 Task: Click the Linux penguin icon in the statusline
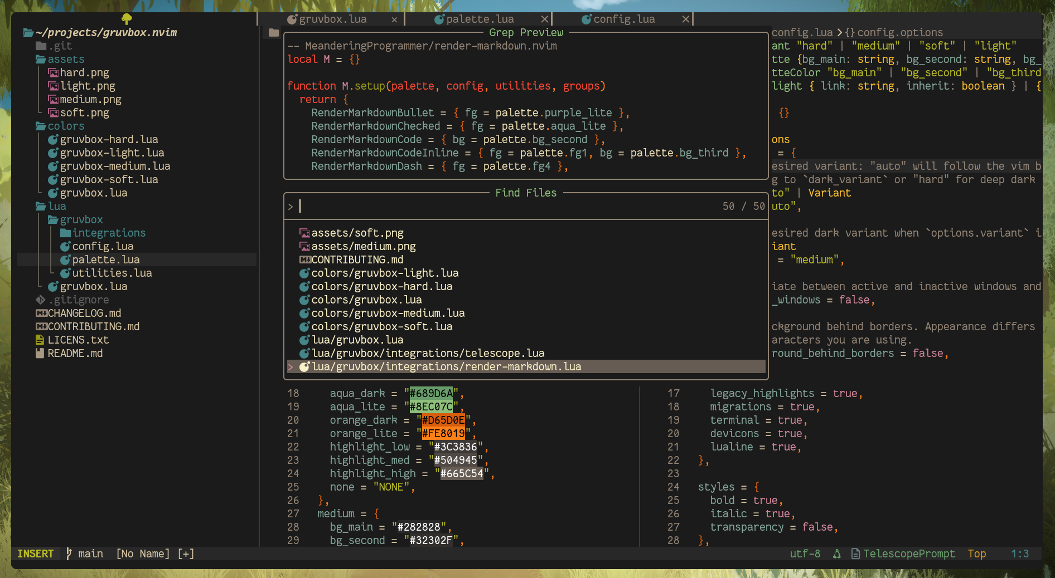(837, 554)
